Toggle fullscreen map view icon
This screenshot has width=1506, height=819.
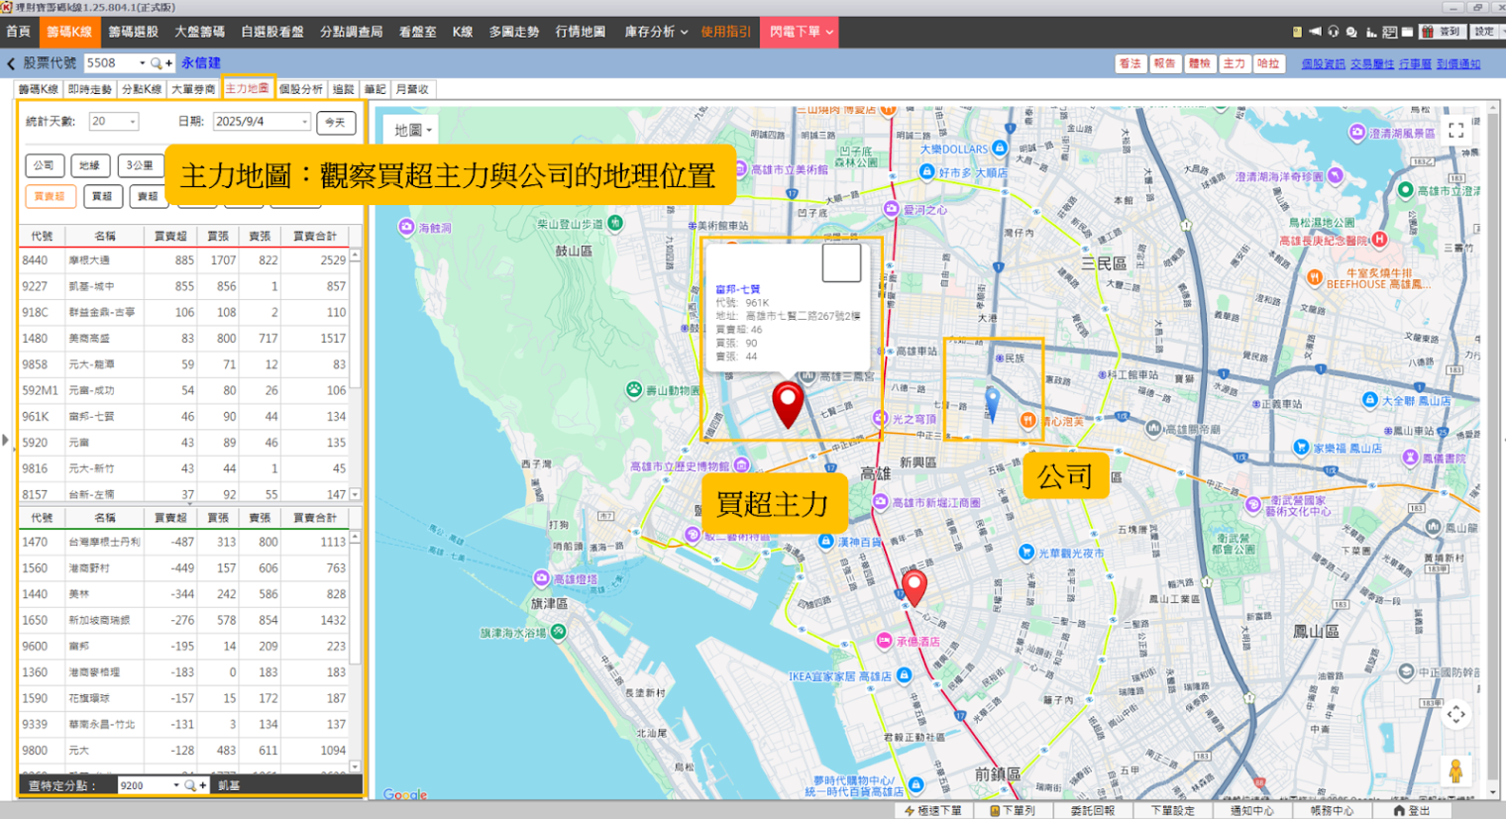coord(1455,131)
